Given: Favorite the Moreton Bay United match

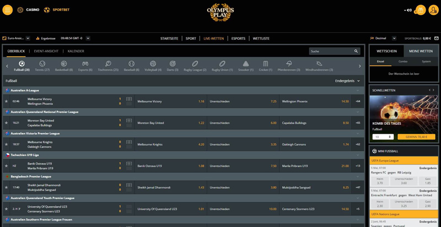Looking at the screenshot, I should point(6,123).
